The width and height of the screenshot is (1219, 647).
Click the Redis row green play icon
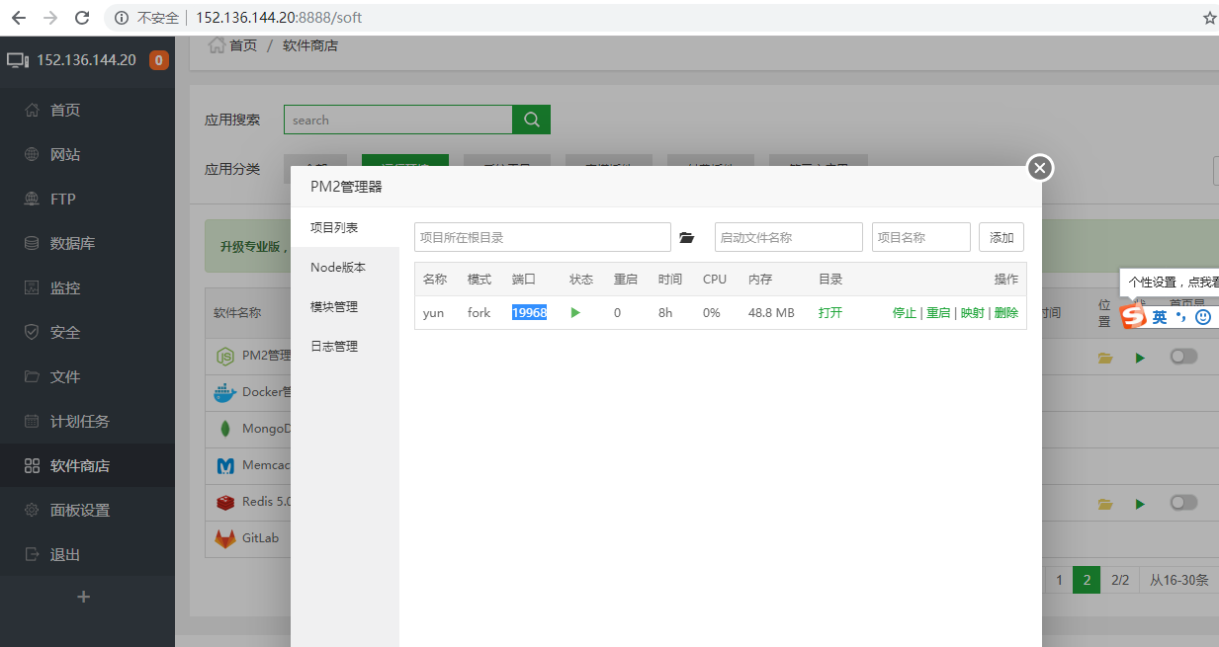tap(1140, 504)
